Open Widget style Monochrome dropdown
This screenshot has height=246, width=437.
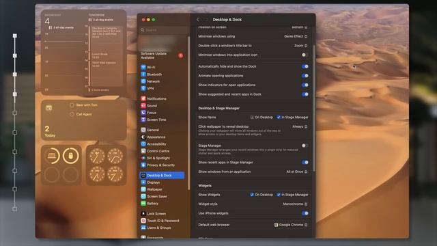coord(295,204)
